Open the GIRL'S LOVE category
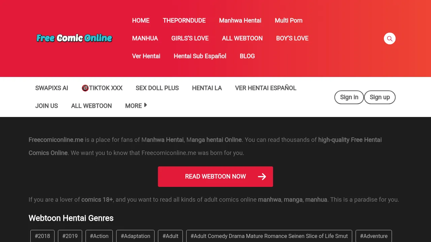Screen dimensions: 431x242 pos(190,38)
